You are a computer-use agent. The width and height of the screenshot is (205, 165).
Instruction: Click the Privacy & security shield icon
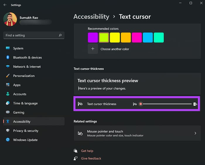pyautogui.click(x=8, y=131)
